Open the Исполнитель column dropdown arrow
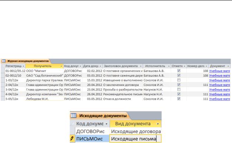The width and height of the screenshot is (232, 143). tap(169, 66)
